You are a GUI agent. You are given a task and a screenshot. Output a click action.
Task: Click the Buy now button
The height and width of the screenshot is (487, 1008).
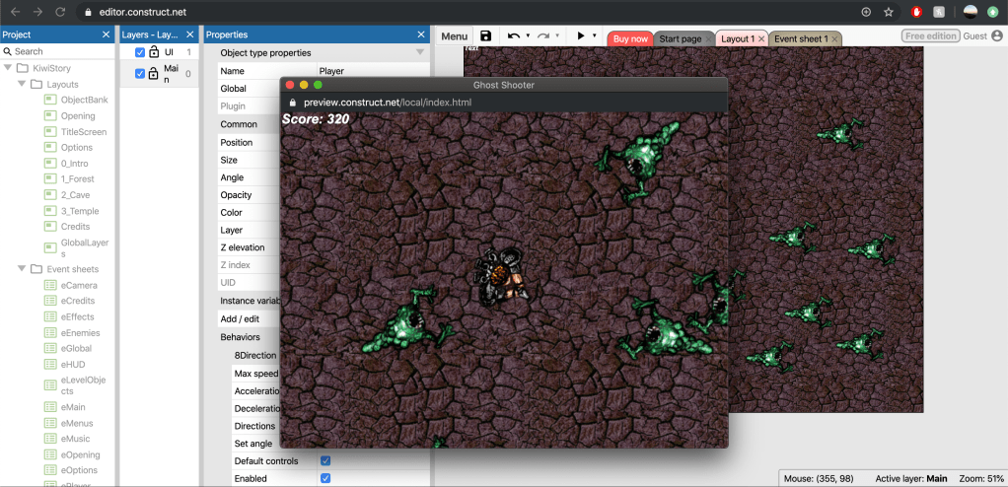[630, 38]
